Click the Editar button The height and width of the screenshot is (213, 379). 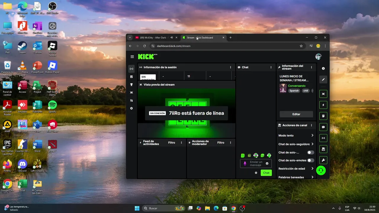point(296,114)
